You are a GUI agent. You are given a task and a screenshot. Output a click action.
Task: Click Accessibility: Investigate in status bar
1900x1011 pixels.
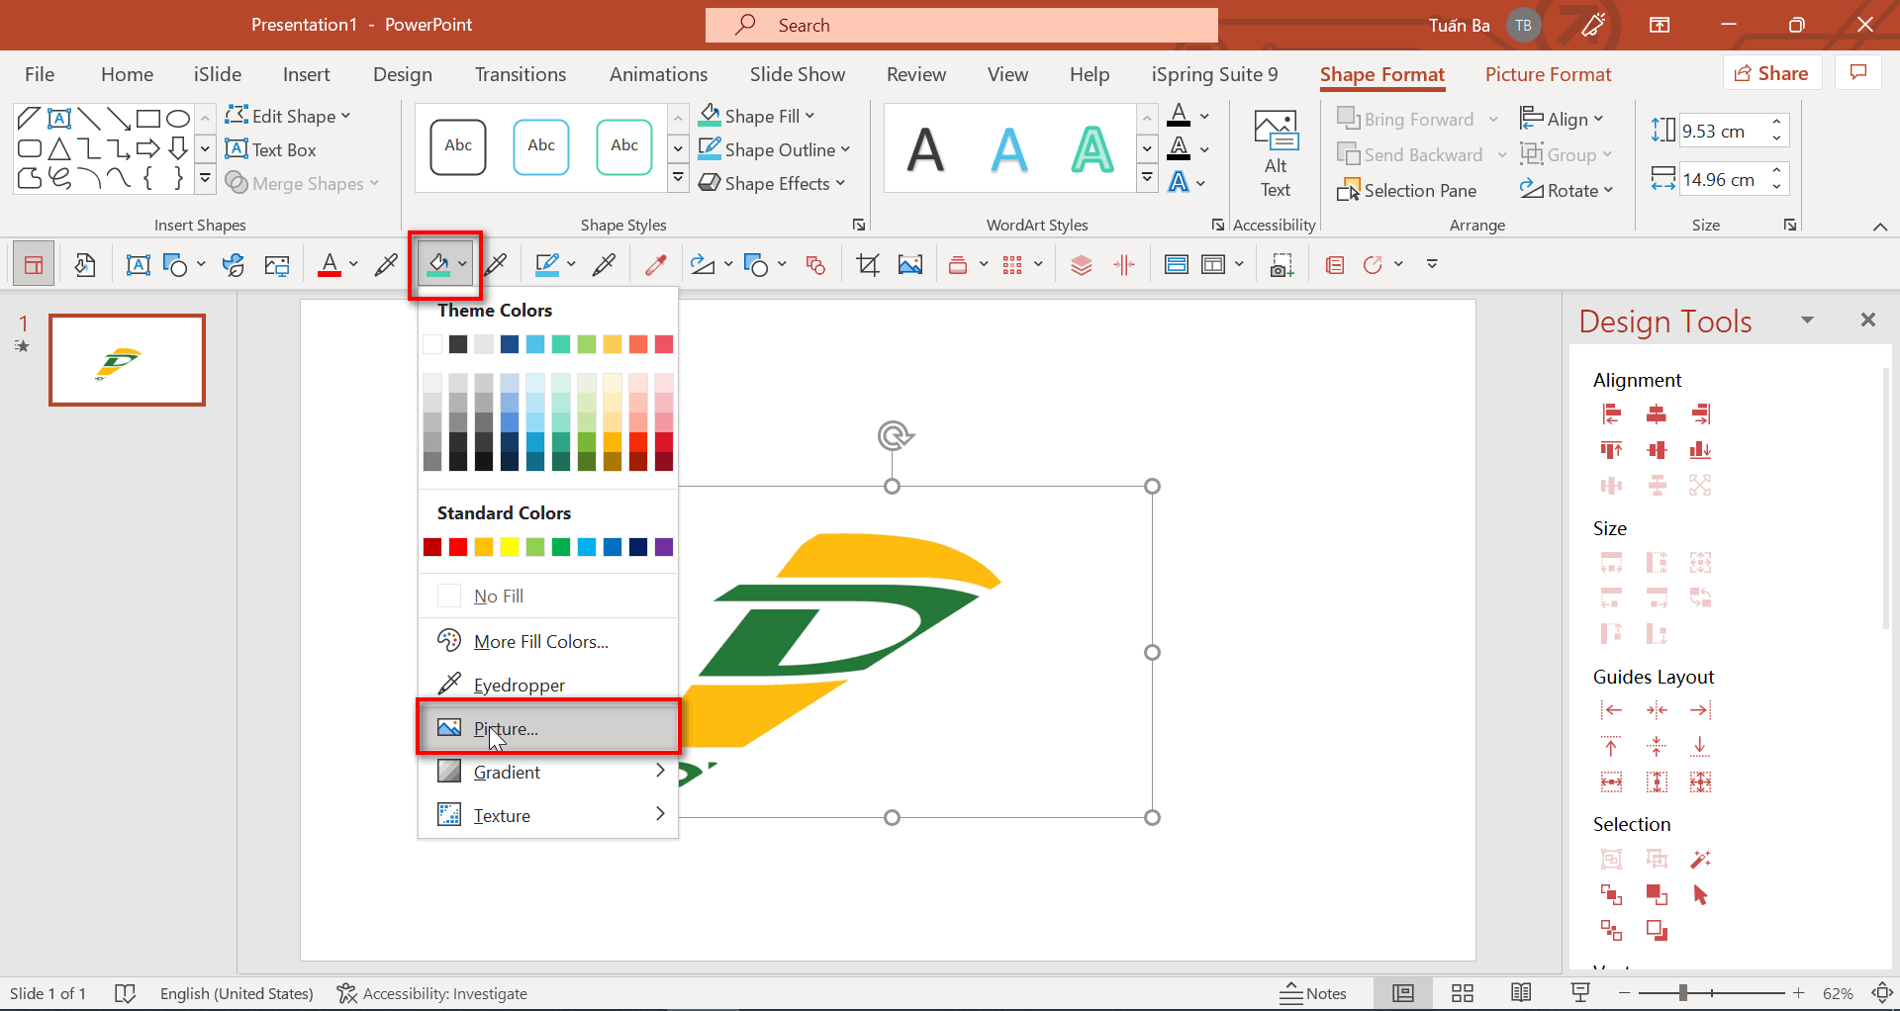click(431, 993)
